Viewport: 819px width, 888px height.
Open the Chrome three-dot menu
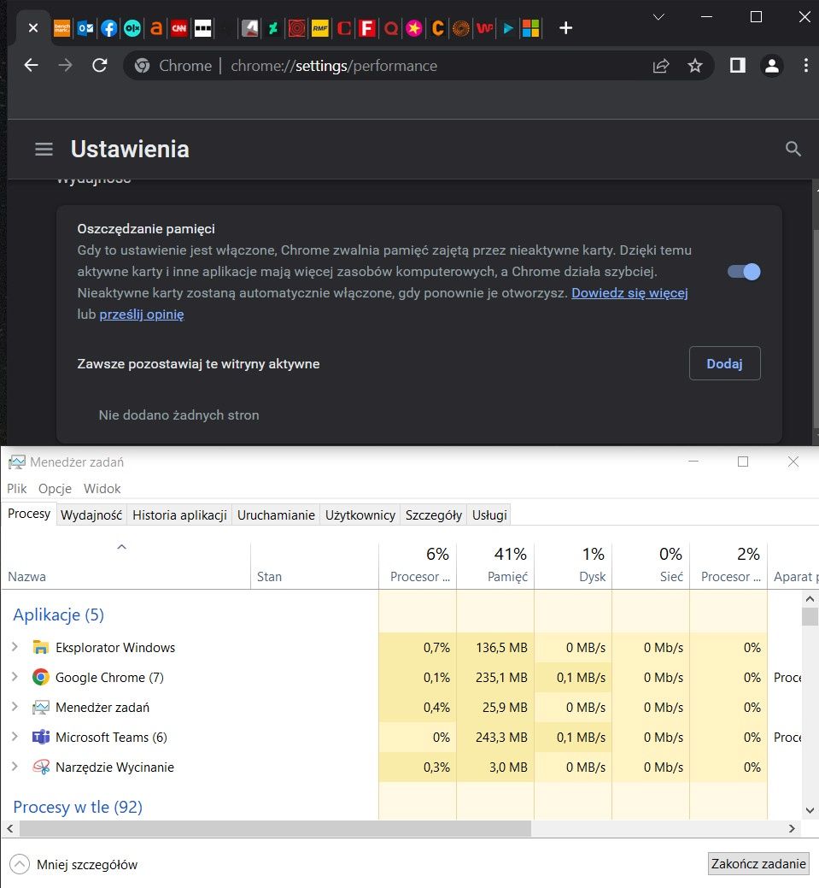[806, 66]
